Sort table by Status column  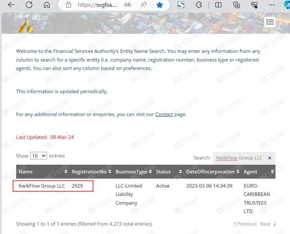(169, 172)
